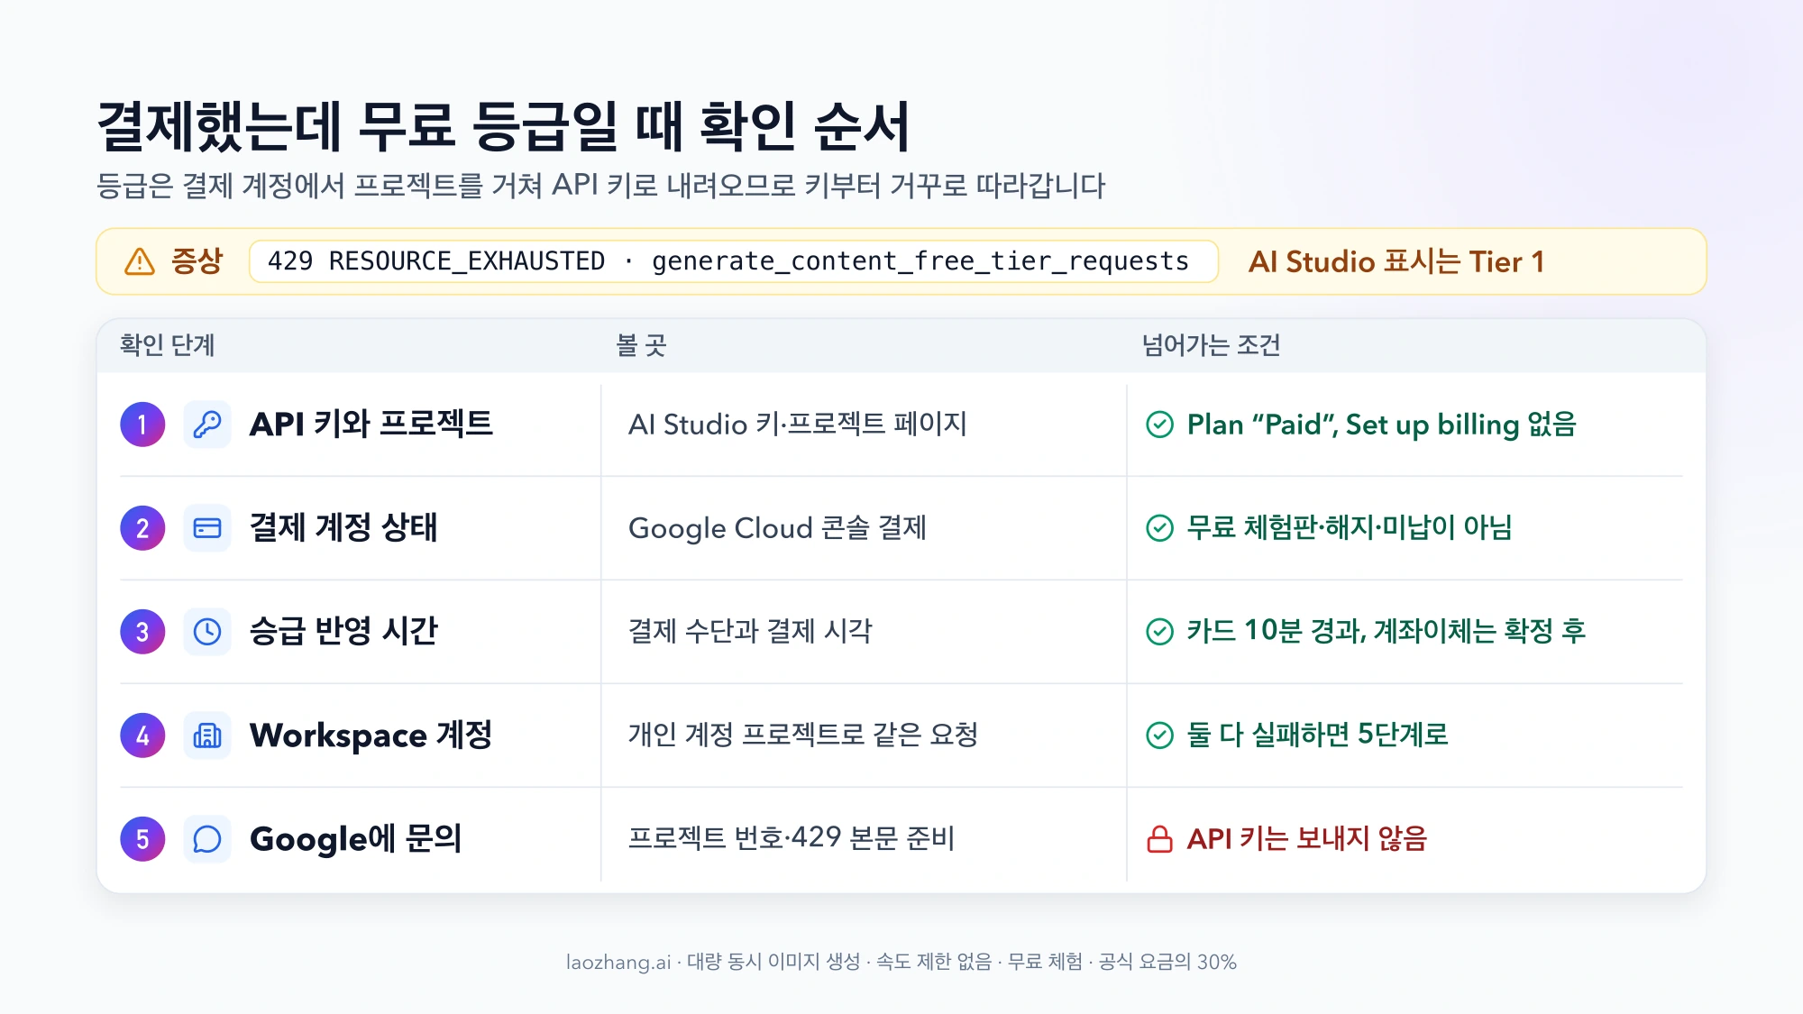
Task: Click the API 키는 보내지 않음 warning text
Action: (1307, 838)
